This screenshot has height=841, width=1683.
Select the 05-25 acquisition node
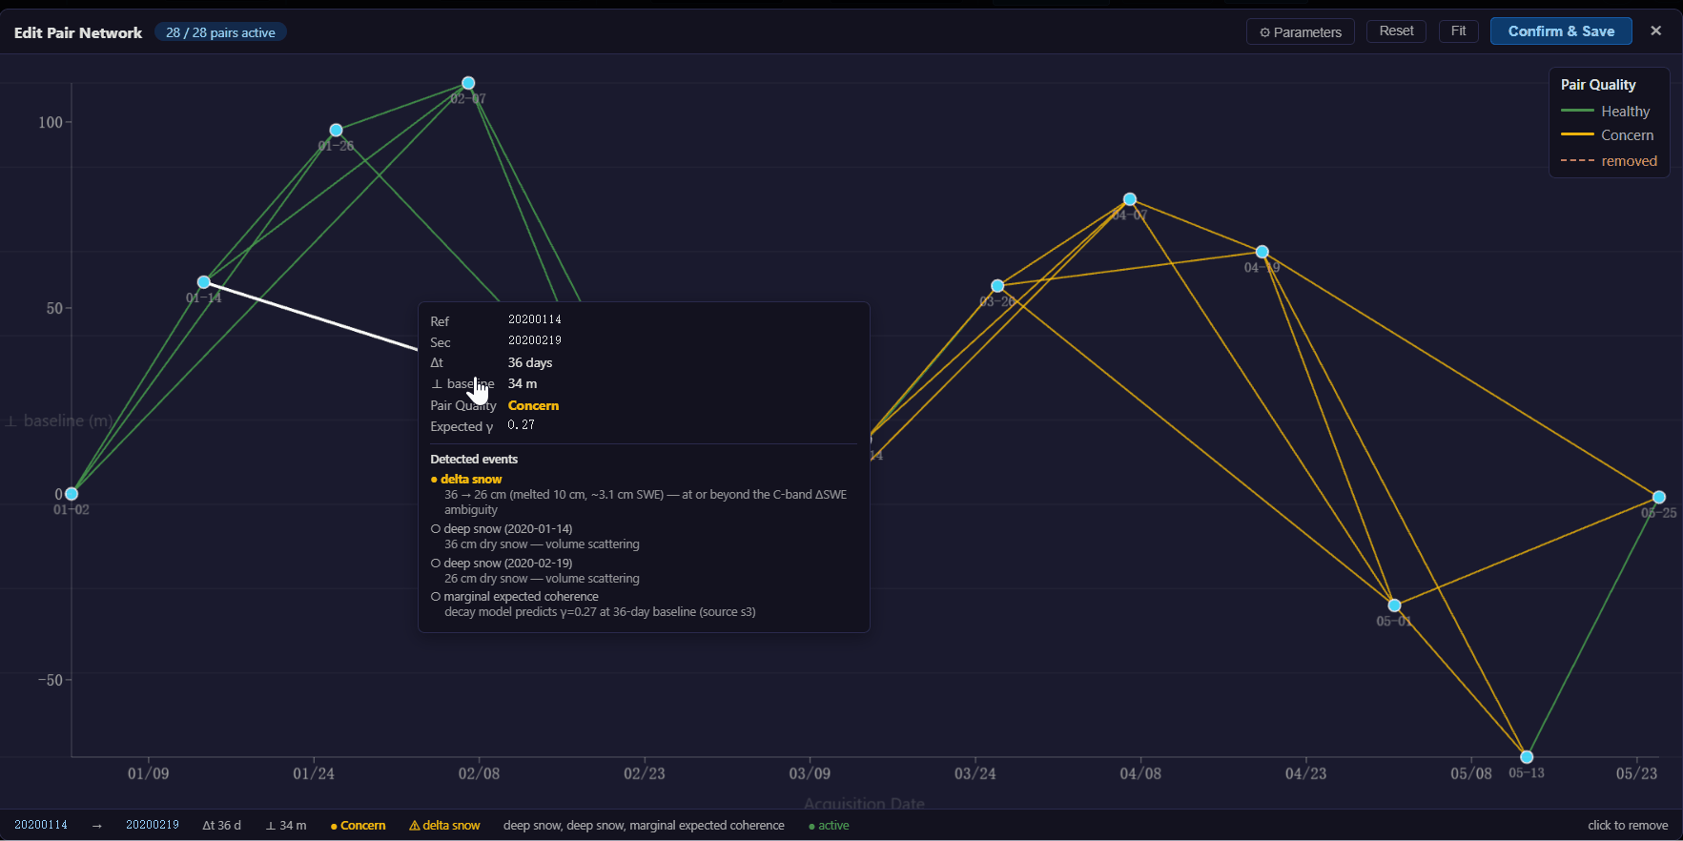pos(1659,497)
